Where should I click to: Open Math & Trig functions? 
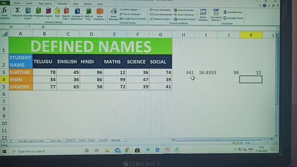88,13
